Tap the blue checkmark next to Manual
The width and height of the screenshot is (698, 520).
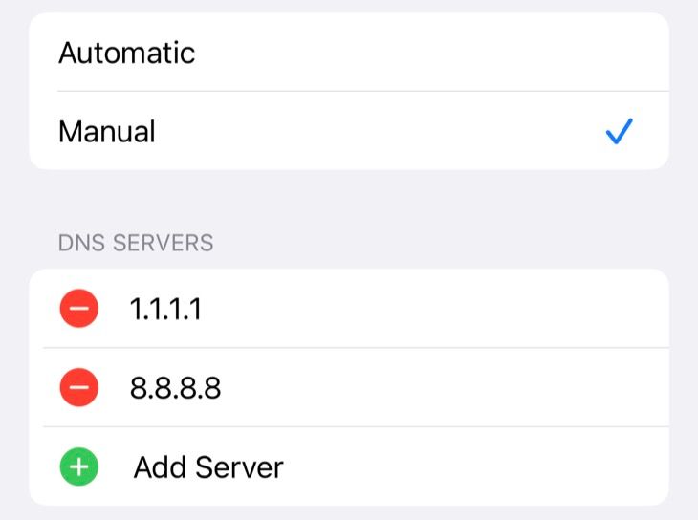(620, 132)
